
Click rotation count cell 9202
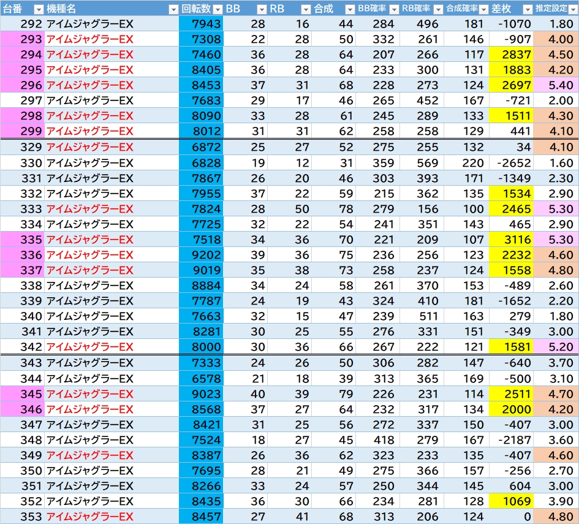(201, 255)
